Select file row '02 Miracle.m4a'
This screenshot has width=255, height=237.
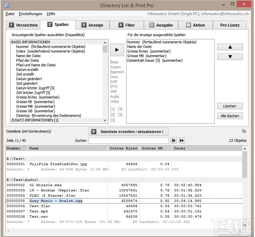pos(124,185)
